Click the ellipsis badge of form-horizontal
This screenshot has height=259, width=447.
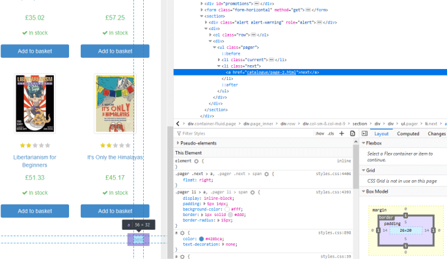click(x=308, y=10)
